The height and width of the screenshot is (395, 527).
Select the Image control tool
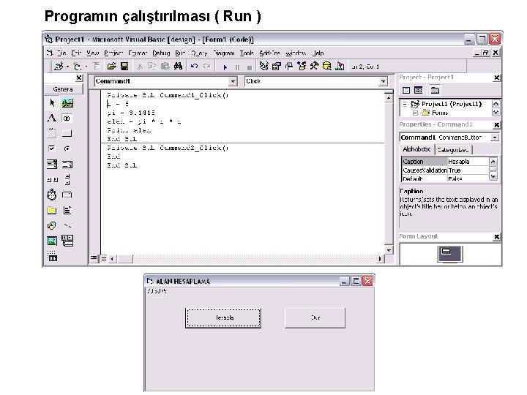point(52,241)
